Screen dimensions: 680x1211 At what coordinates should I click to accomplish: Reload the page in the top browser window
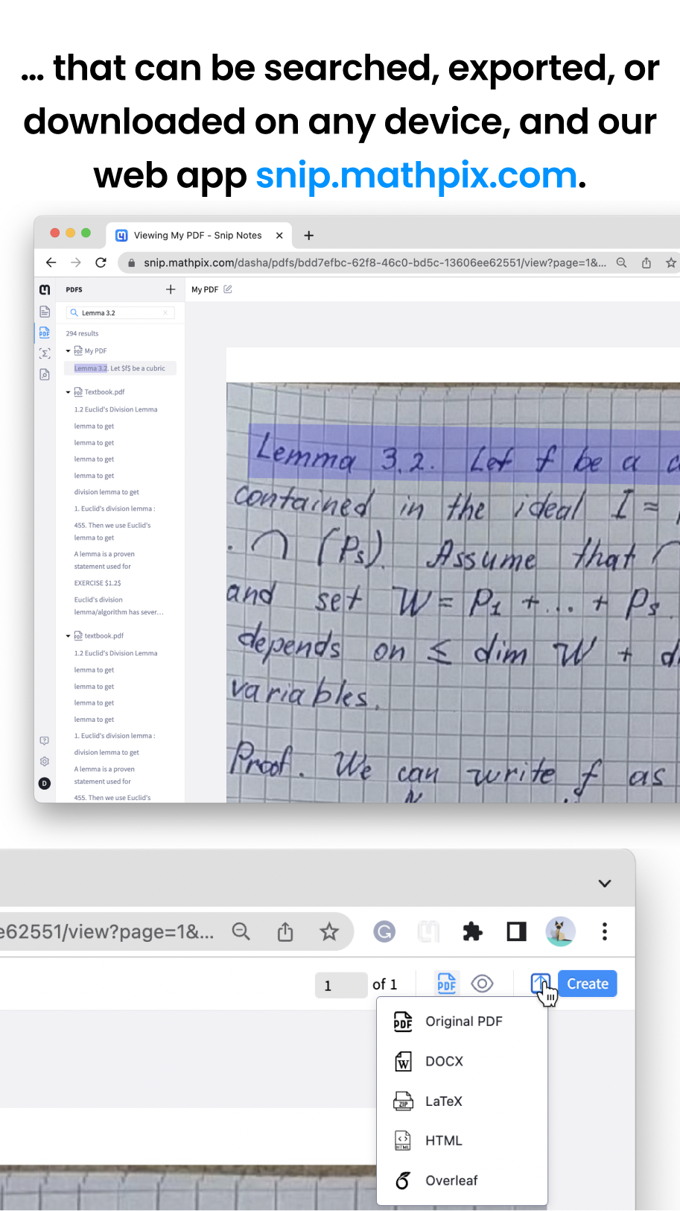[101, 262]
